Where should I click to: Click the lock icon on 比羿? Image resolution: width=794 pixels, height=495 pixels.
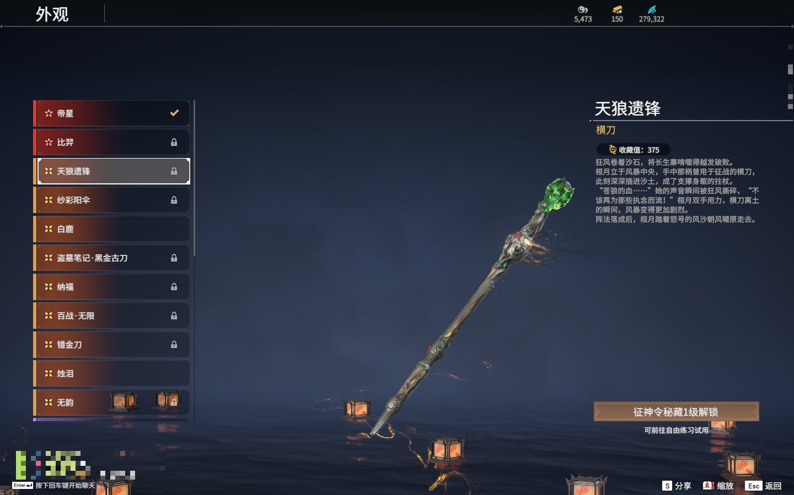[x=174, y=142]
